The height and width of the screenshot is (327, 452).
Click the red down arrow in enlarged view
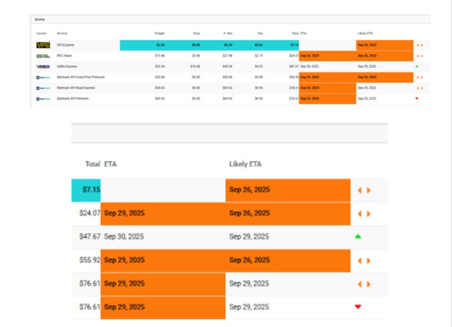[358, 307]
